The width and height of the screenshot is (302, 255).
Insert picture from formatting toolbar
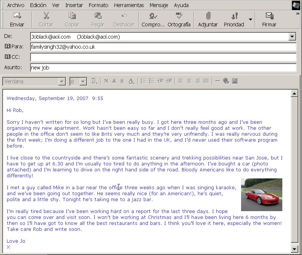(x=235, y=81)
